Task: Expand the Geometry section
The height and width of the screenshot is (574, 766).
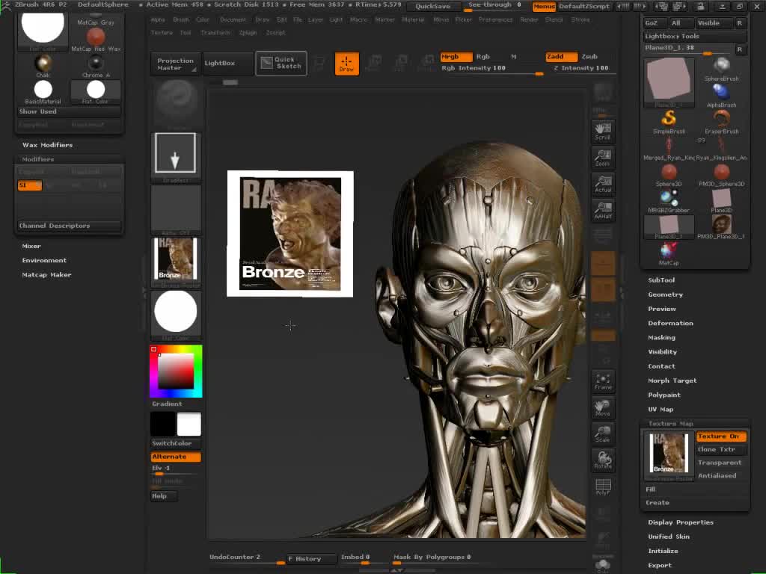Action: [x=665, y=294]
